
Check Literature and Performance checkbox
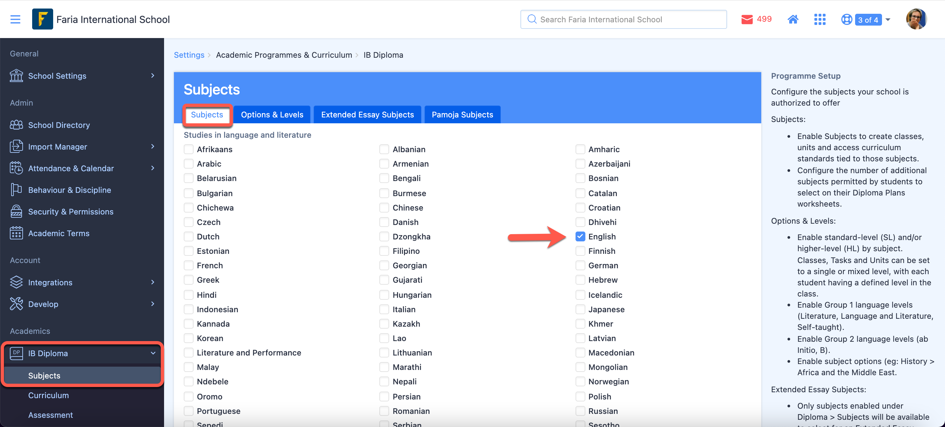point(189,353)
